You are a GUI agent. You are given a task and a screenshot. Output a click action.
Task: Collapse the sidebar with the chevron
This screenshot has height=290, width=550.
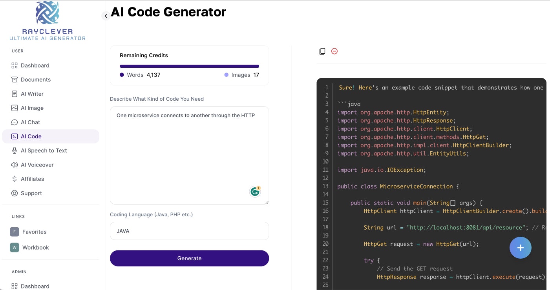point(106,16)
